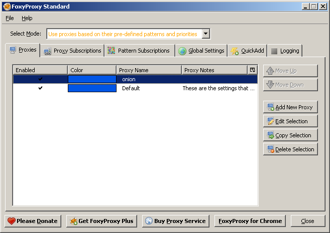Click the onion proxy color swatch
Viewport: 330px width, 233px height.
(x=92, y=79)
